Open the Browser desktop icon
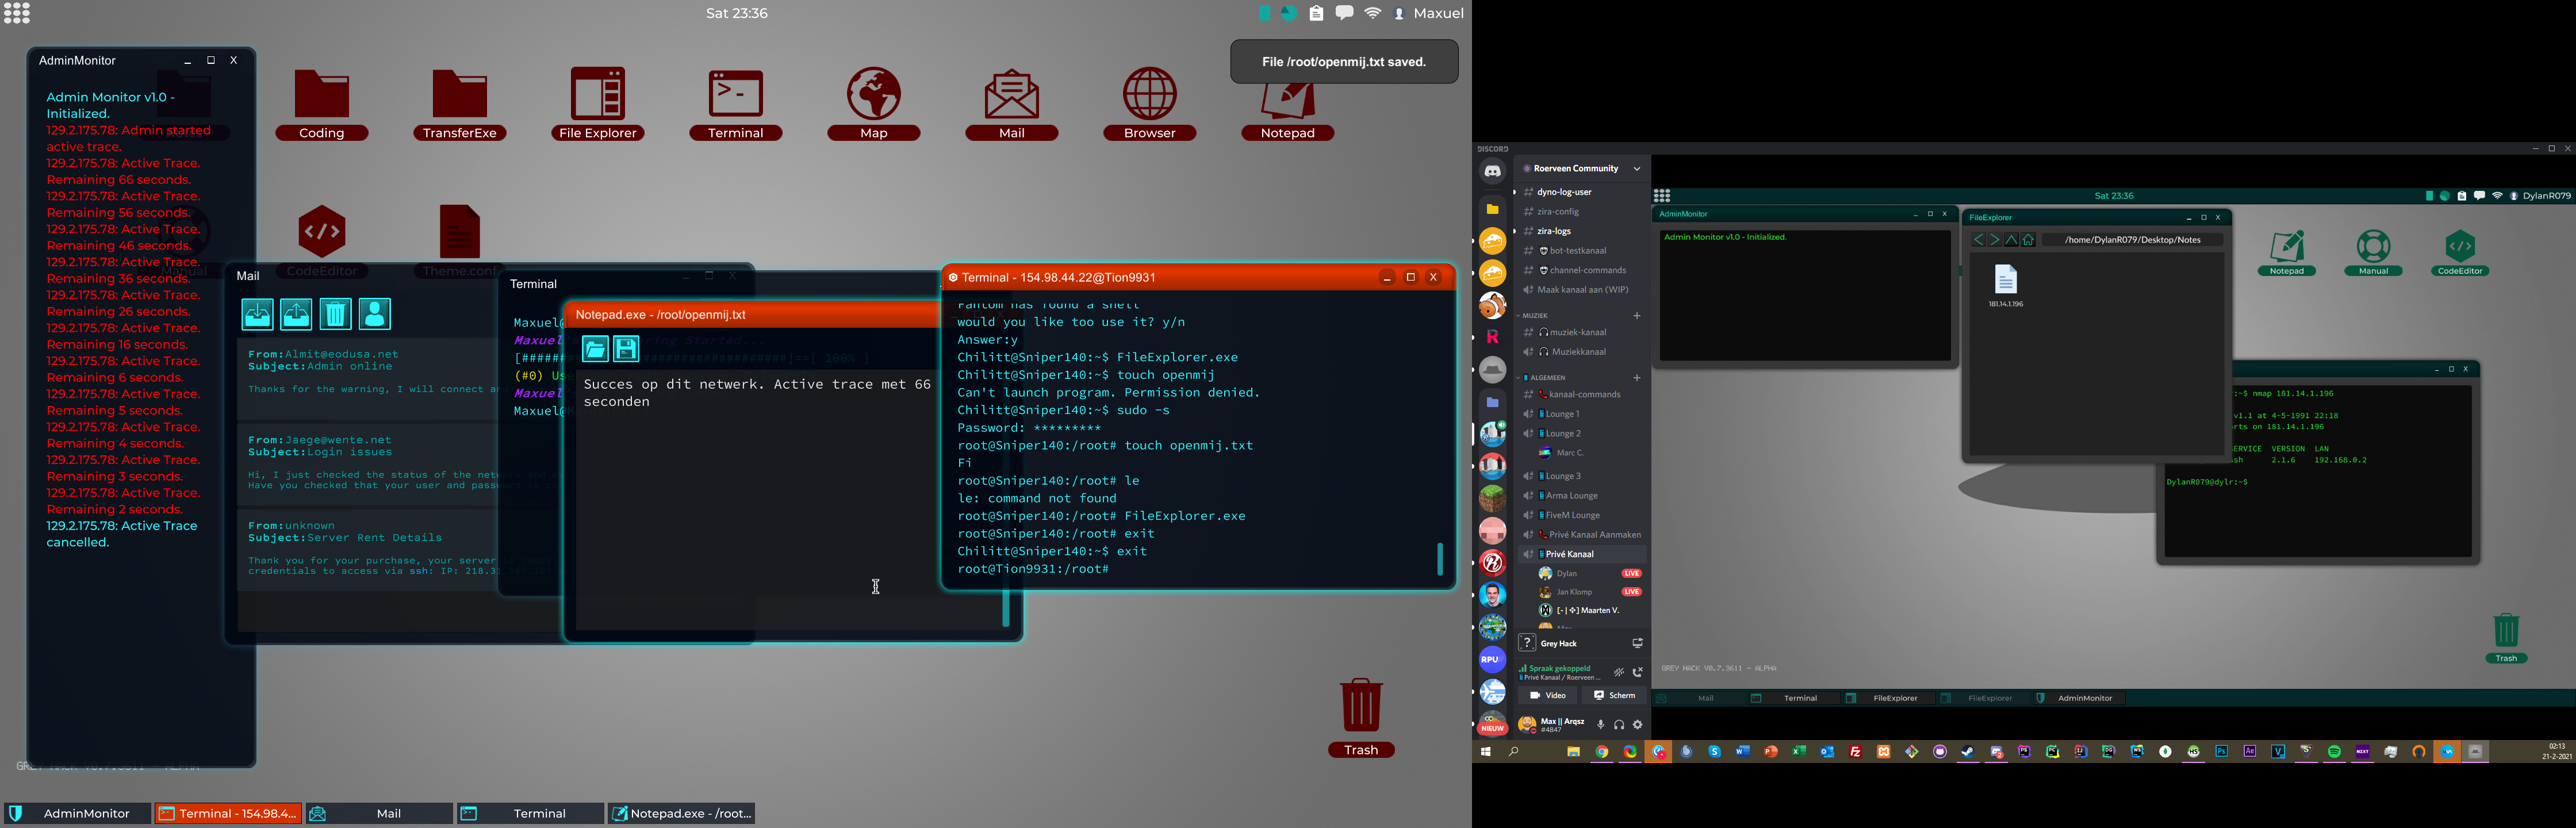Image resolution: width=2576 pixels, height=828 pixels. pyautogui.click(x=1149, y=97)
